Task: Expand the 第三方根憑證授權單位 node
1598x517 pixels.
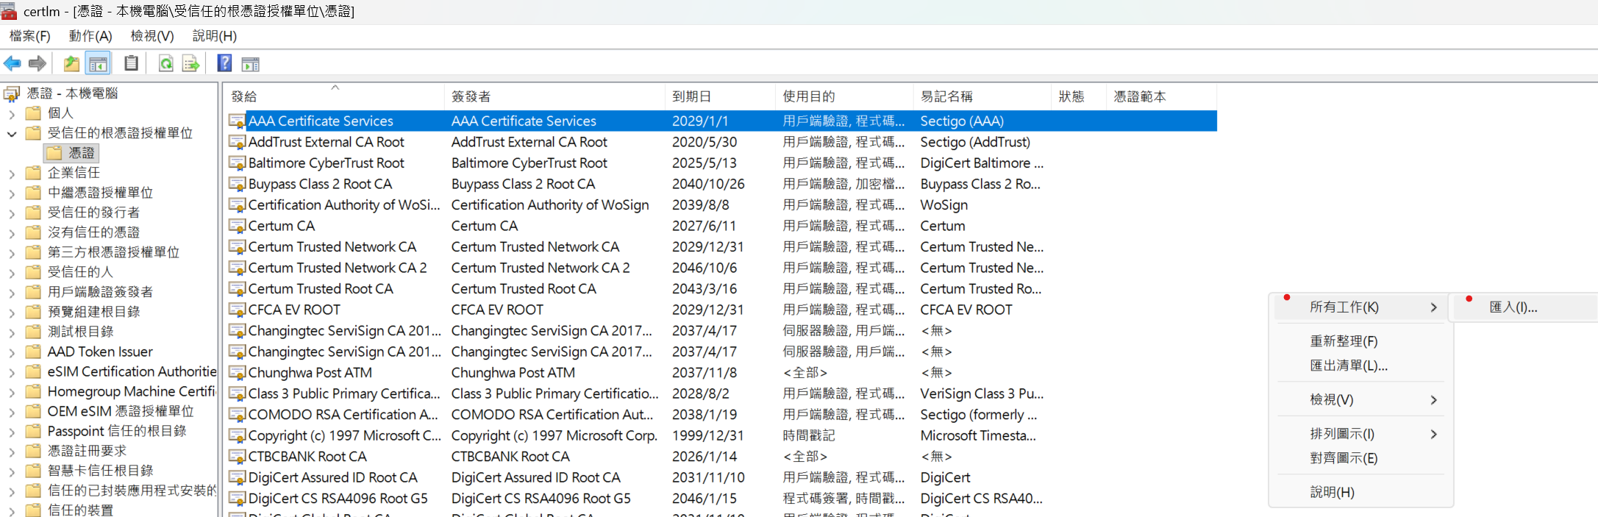Action: 12,253
